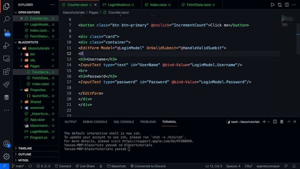This screenshot has width=300, height=169.
Task: Click Pages in the breadcrumb path
Action: pos(93,13)
